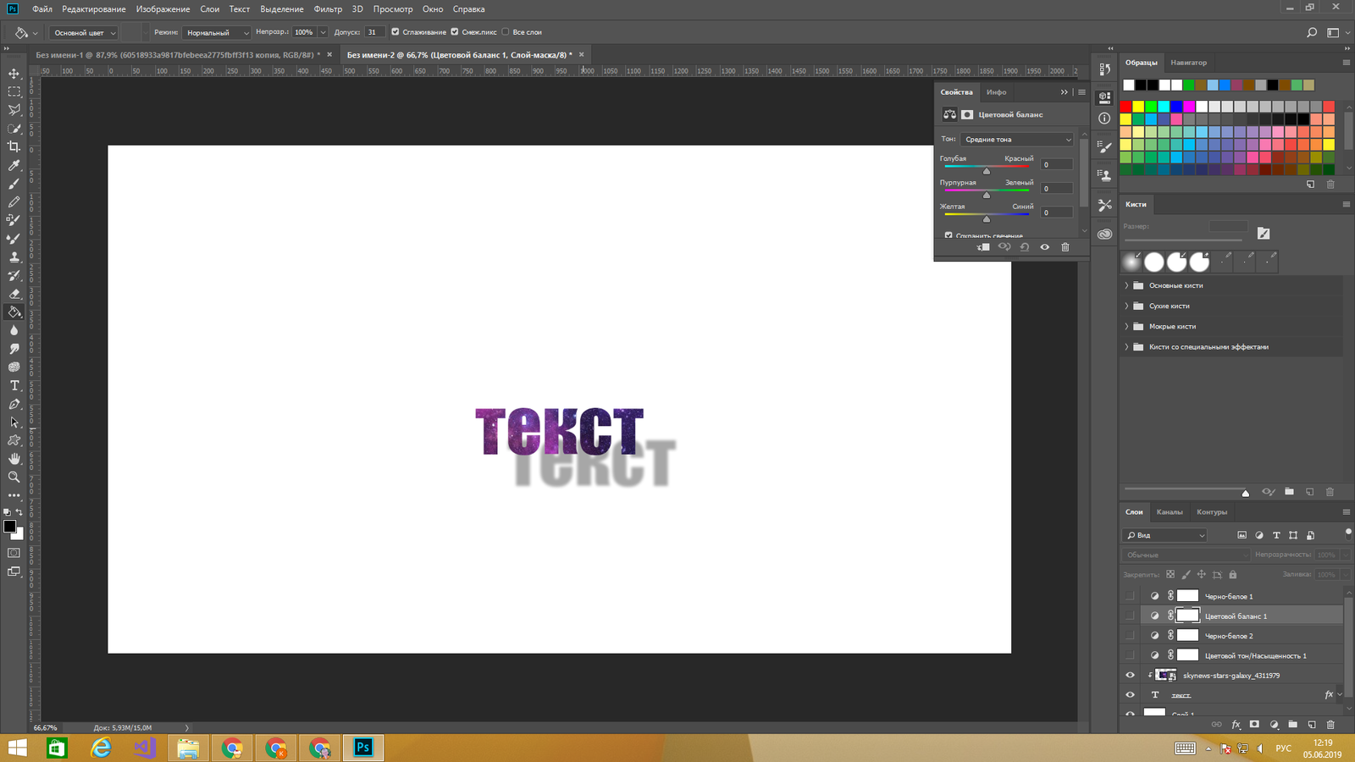
Task: Pick the red swatch in Образцы panel
Action: pyautogui.click(x=1125, y=107)
